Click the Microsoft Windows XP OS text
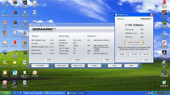 tap(101, 53)
